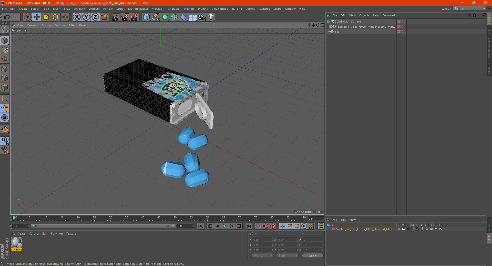This screenshot has height=266, width=492.
Task: Add a Floor environment object icon
Action: [x=192, y=17]
